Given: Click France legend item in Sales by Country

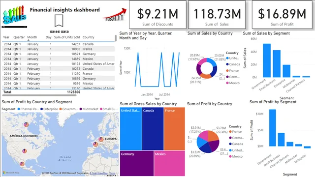Looking at the screenshot, I should click(x=232, y=71).
